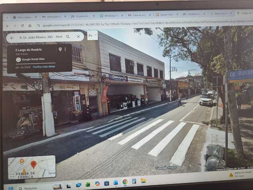Close the 'Orçamento' tab
This screenshot has width=253, height=190.
tap(94, 16)
